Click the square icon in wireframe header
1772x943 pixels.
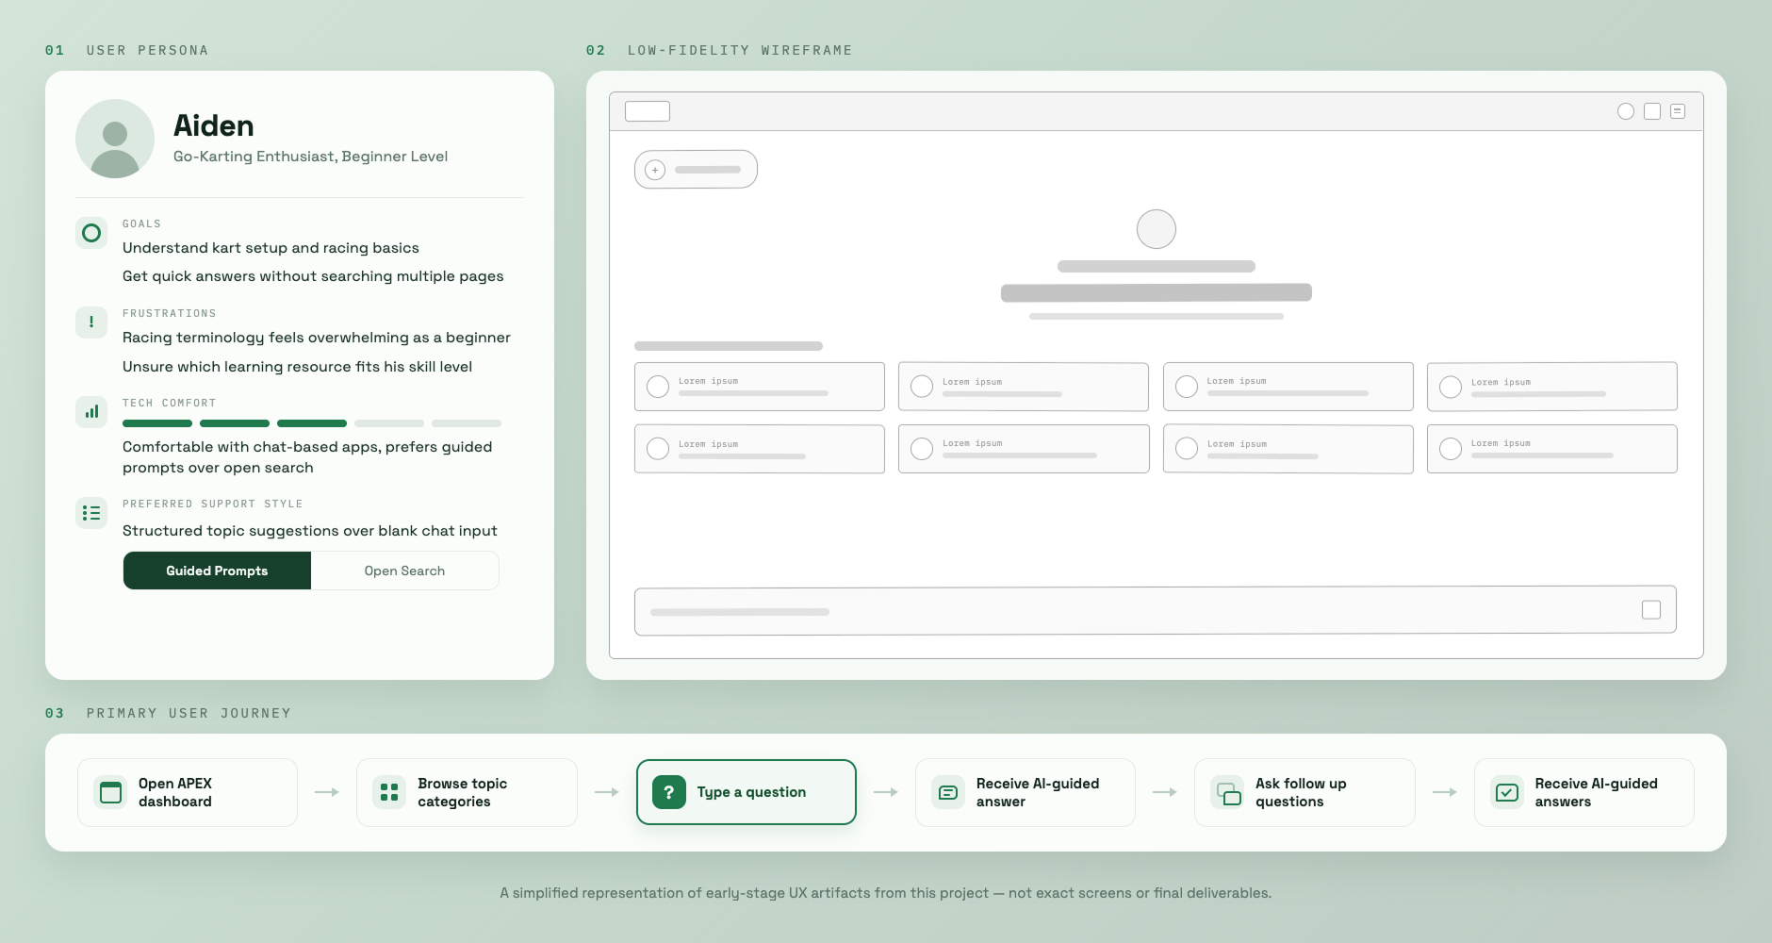click(x=1652, y=111)
